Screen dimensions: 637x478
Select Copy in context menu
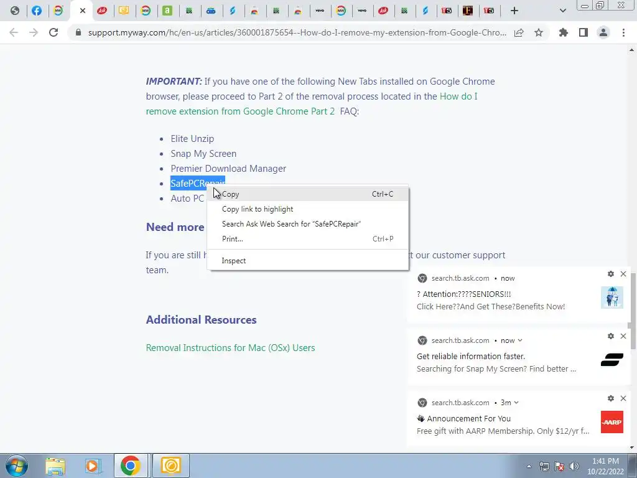(x=307, y=194)
